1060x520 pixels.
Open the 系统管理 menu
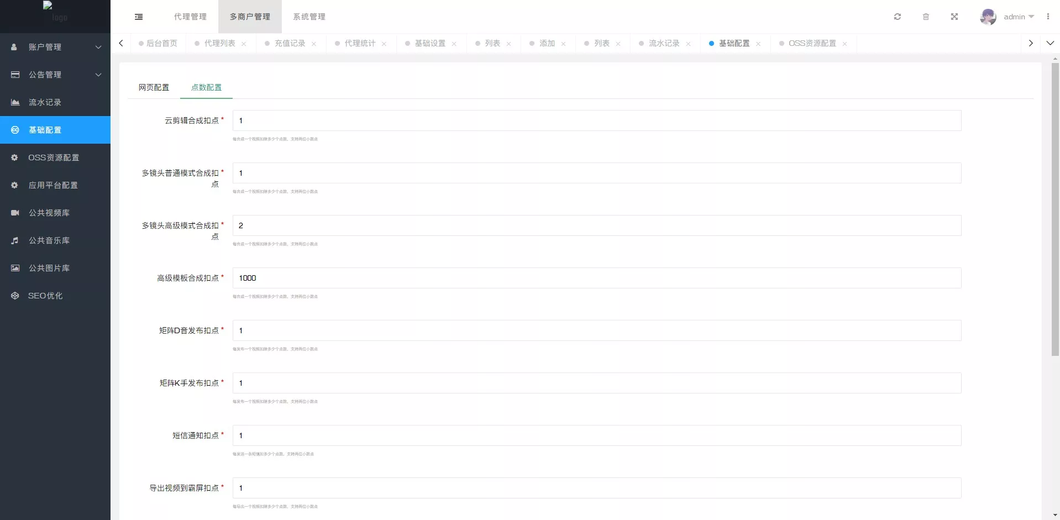tap(309, 17)
